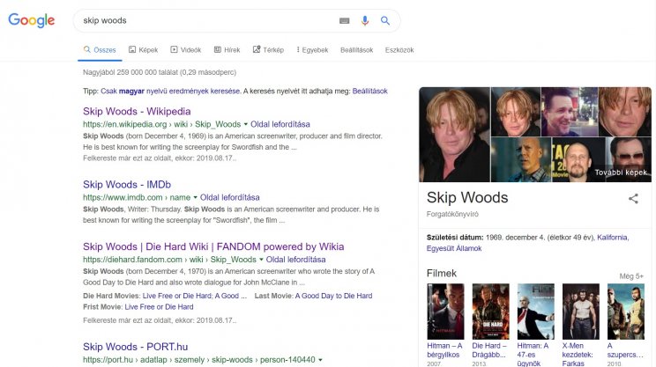This screenshot has height=367, width=656.
Task: Open the Bruce Willis still image thumbnail
Action: coord(520,160)
